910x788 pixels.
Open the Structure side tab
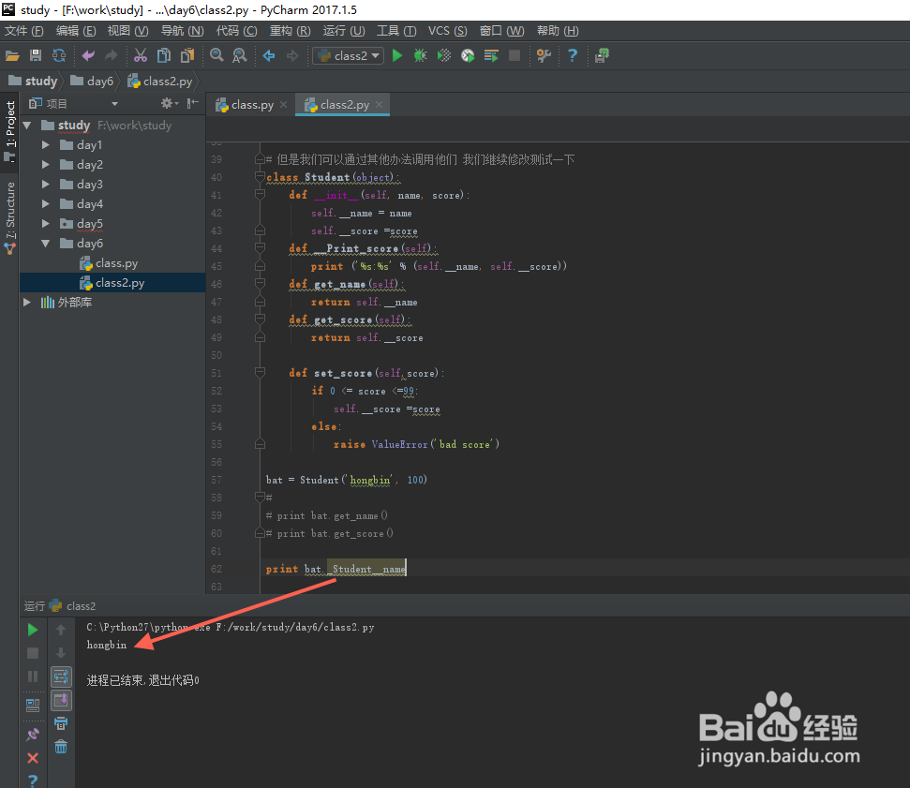click(10, 217)
